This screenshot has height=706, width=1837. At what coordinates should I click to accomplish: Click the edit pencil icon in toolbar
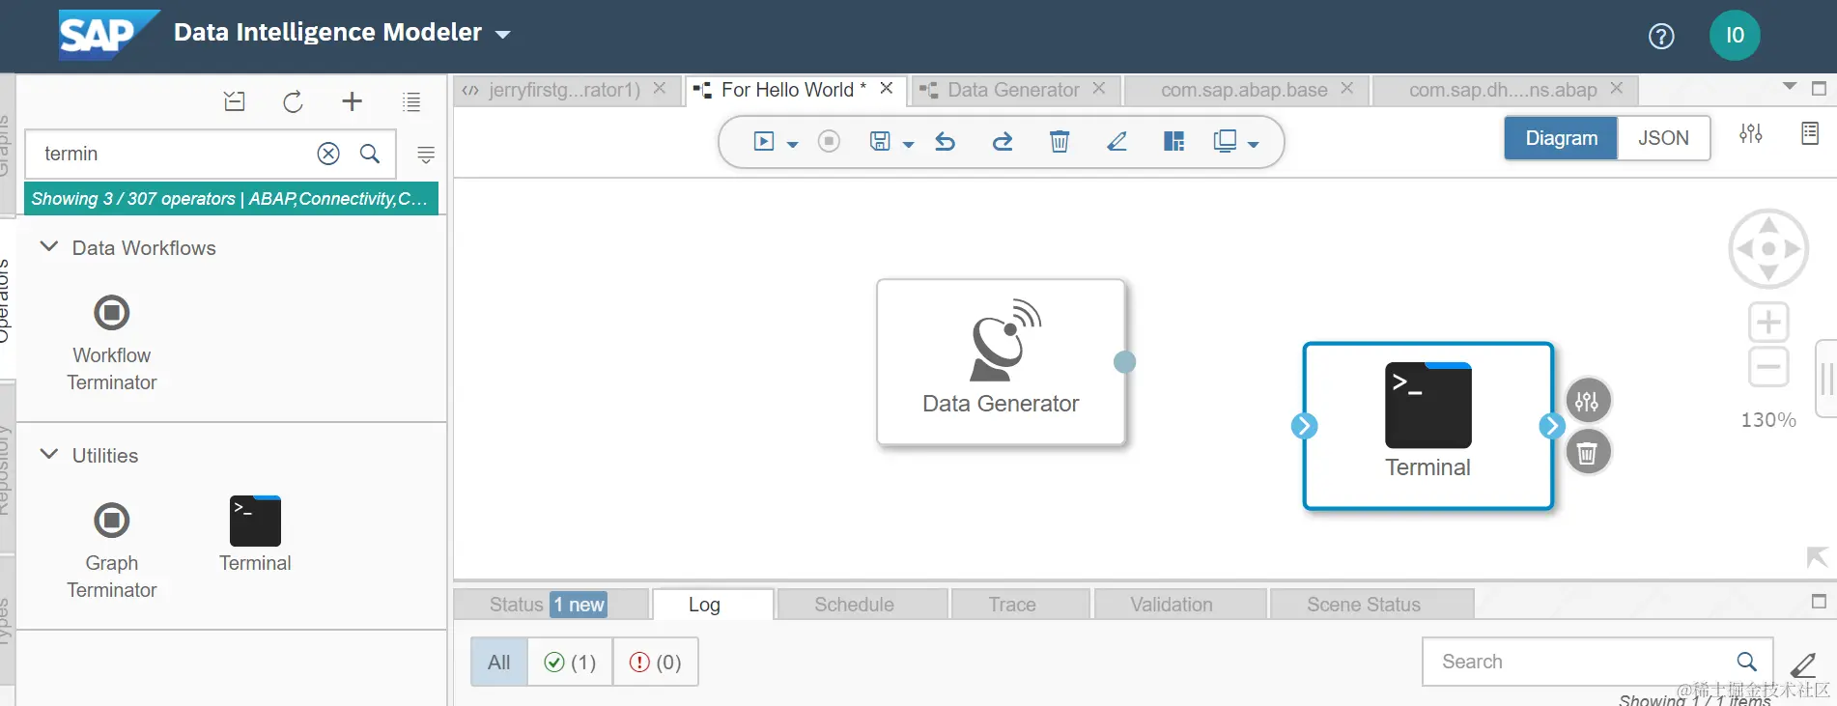click(x=1117, y=142)
